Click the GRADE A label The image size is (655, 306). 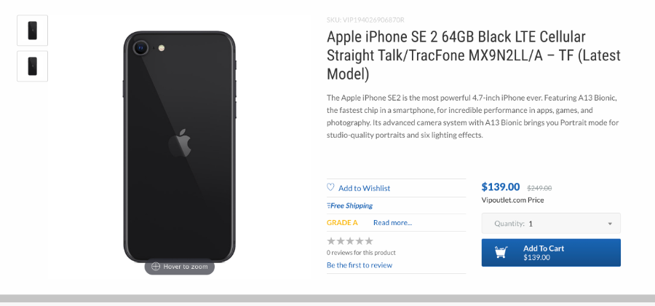tap(342, 222)
